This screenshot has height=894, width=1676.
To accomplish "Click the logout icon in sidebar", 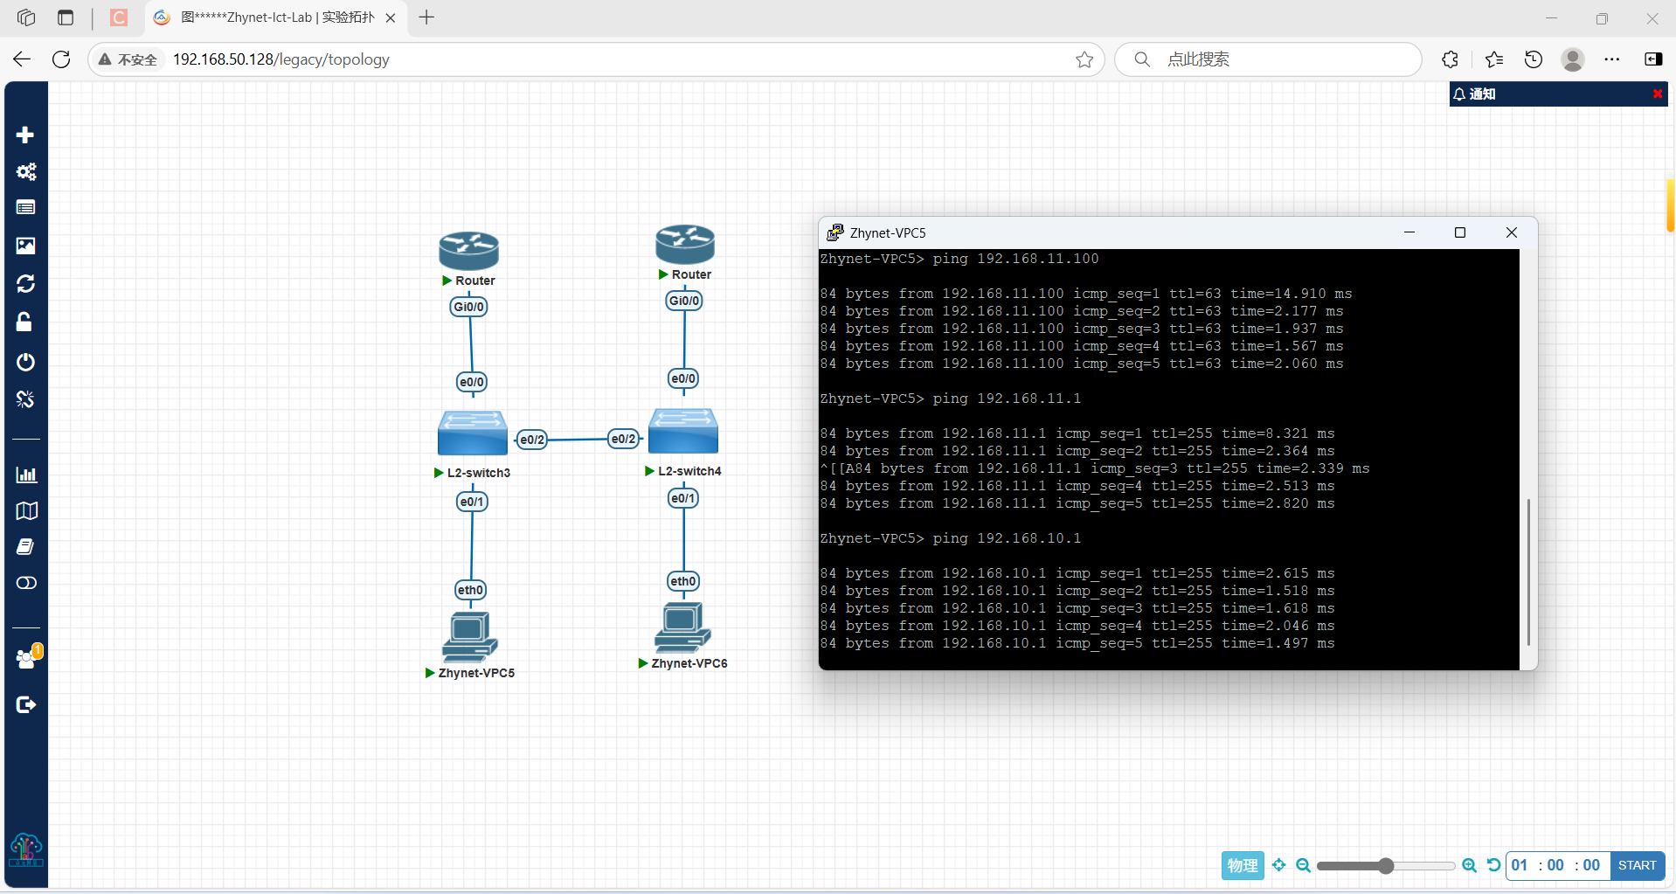I will [25, 704].
